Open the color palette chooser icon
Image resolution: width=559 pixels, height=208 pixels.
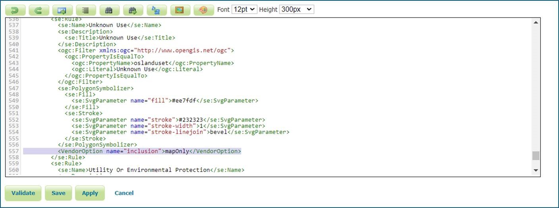pos(204,10)
